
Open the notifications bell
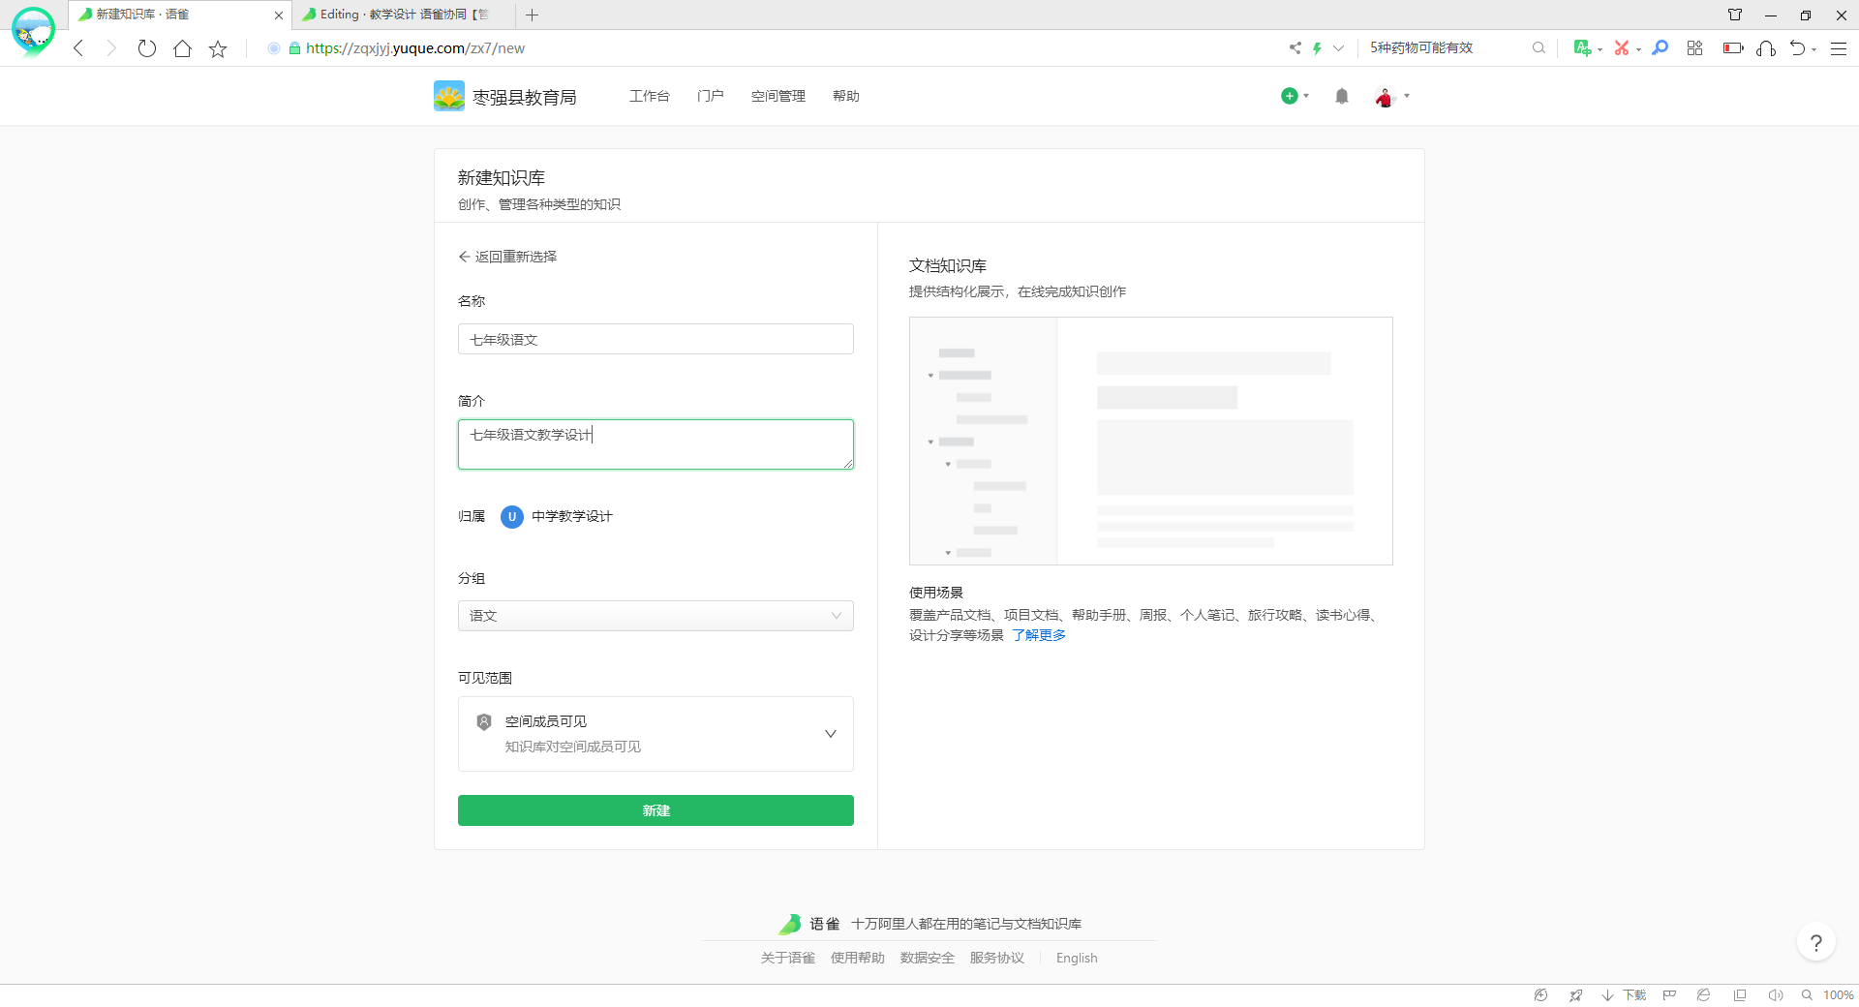1341,96
